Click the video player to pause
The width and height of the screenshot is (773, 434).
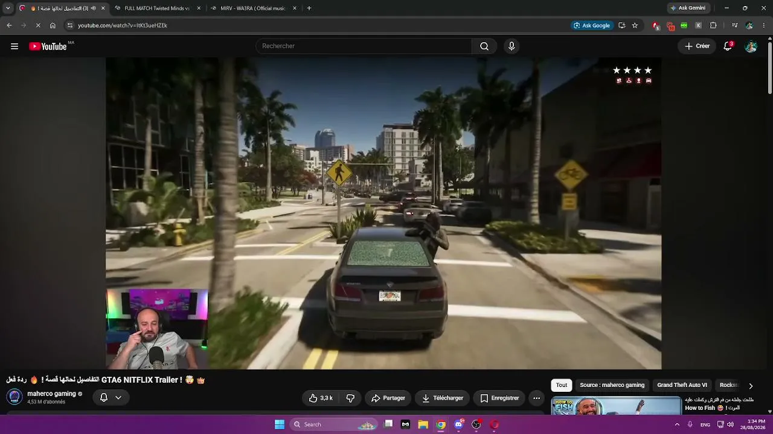click(x=383, y=213)
